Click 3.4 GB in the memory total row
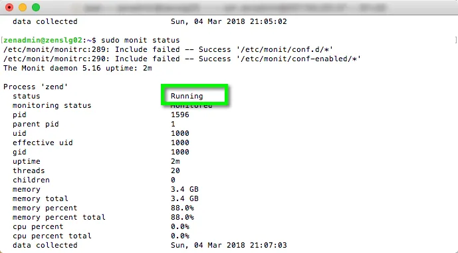This screenshot has width=458, height=253. pyautogui.click(x=185, y=198)
